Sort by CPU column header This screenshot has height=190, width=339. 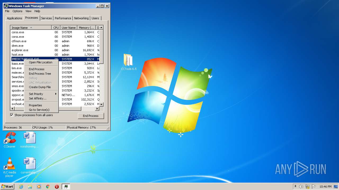56,28
